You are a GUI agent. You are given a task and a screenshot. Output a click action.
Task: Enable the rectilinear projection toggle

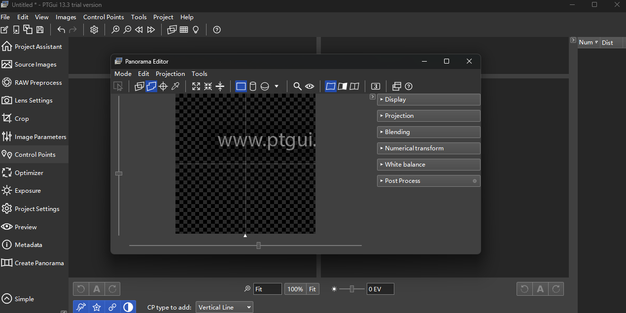pos(241,86)
